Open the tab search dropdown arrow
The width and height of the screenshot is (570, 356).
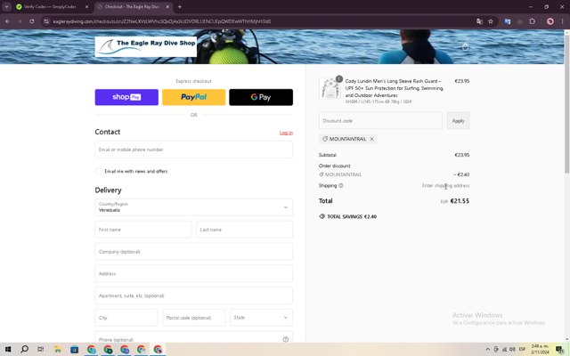pos(6,6)
